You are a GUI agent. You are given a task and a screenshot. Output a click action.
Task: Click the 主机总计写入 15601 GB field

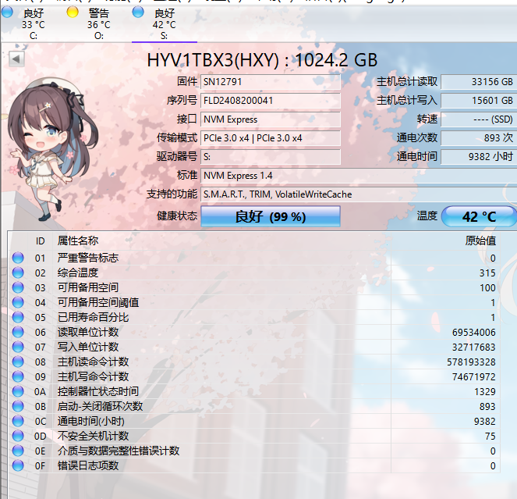(x=479, y=101)
